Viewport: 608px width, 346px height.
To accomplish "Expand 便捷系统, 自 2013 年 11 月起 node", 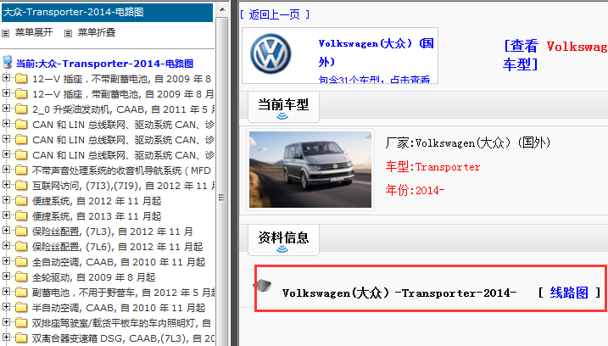I will click(6, 215).
